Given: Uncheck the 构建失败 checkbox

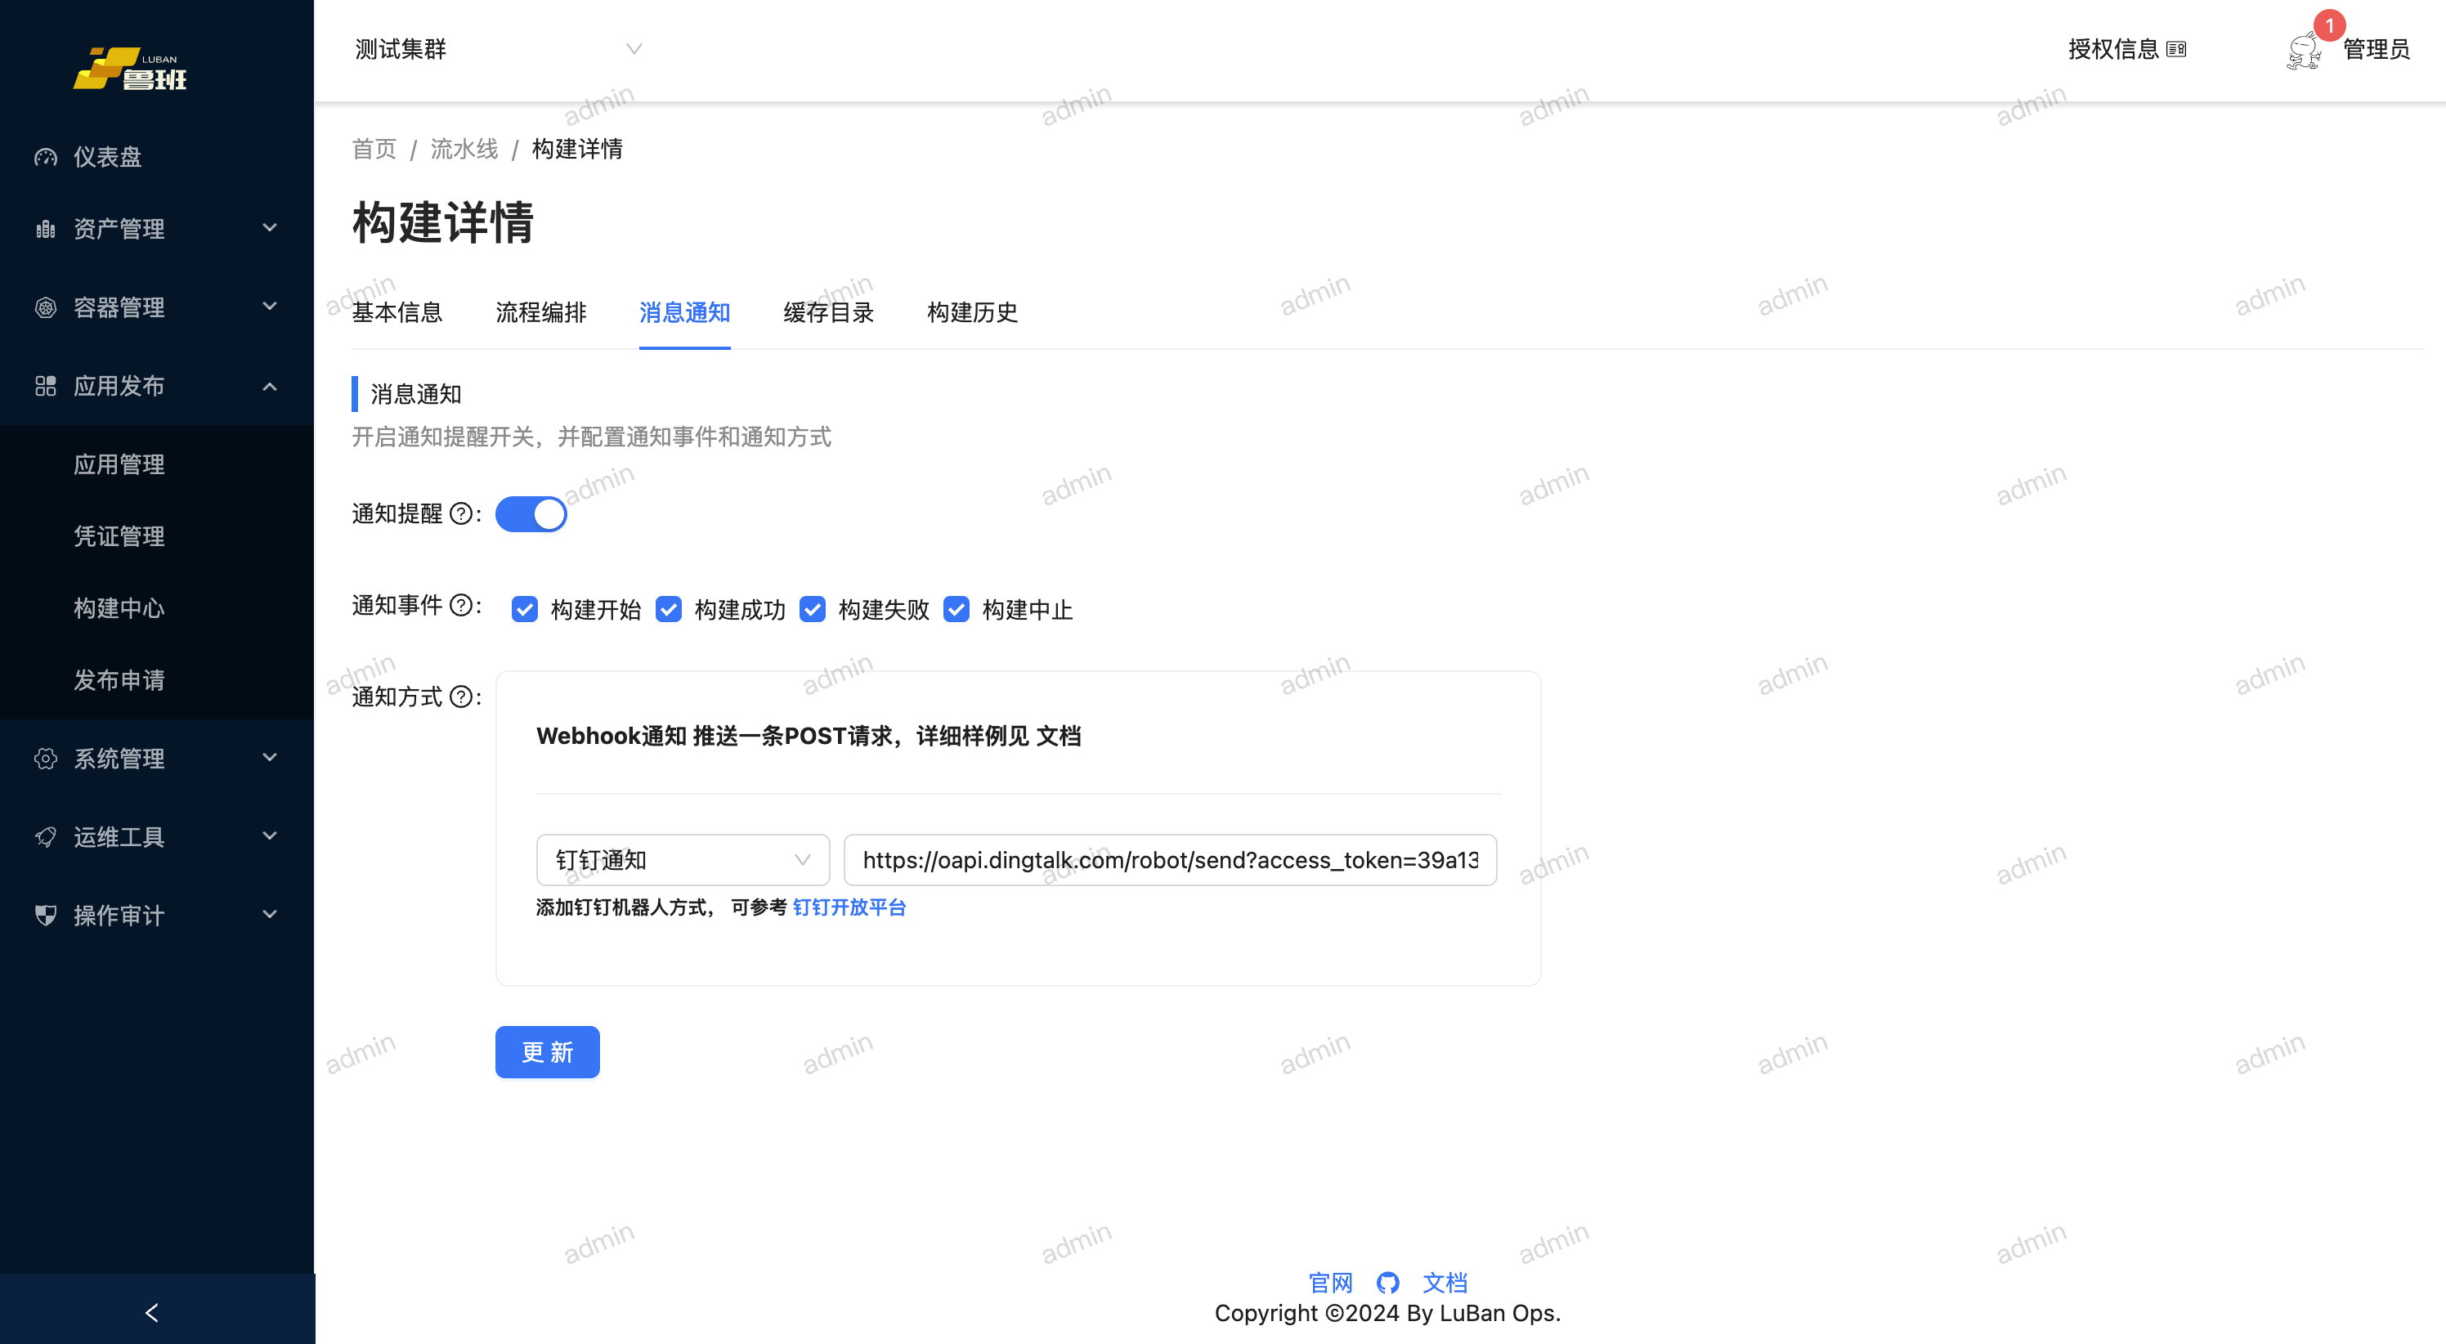Looking at the screenshot, I should pos(812,610).
